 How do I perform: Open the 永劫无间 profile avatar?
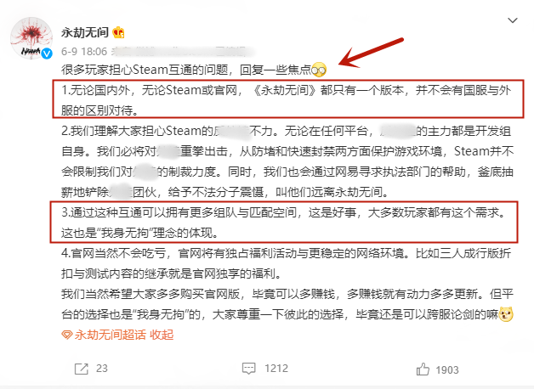[31, 38]
